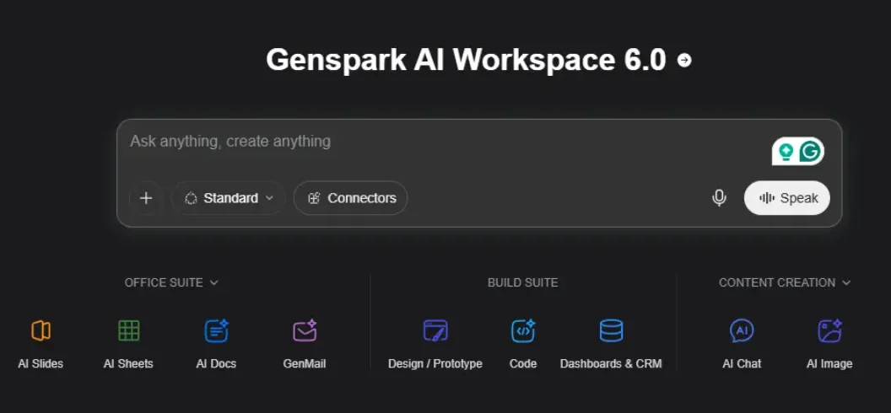Open the Dashboards & CRM database icon
891x413 pixels.
point(611,330)
